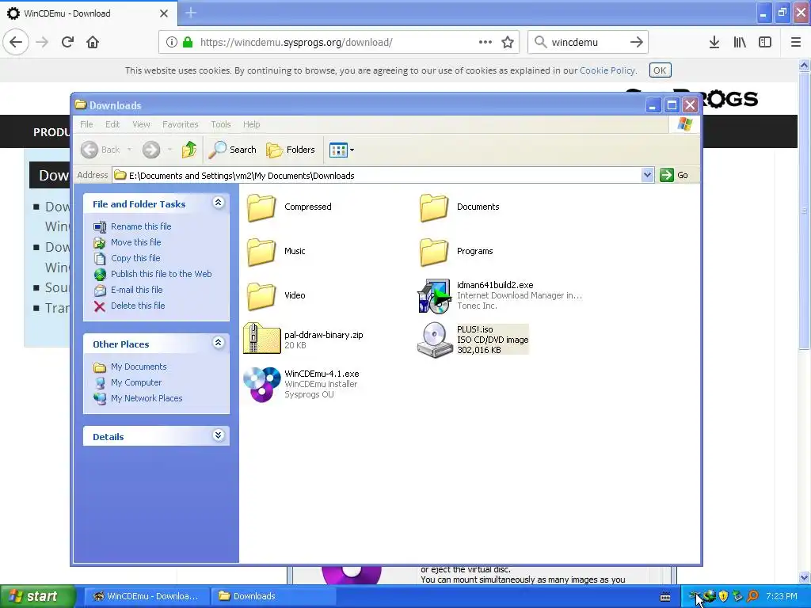The height and width of the screenshot is (608, 811).
Task: Show site information icon in Firefox URL bar
Action: tap(171, 43)
